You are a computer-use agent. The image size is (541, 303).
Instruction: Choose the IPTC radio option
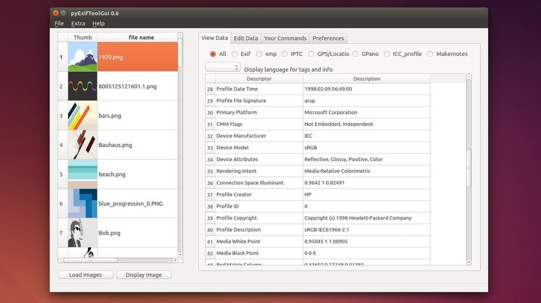[285, 54]
